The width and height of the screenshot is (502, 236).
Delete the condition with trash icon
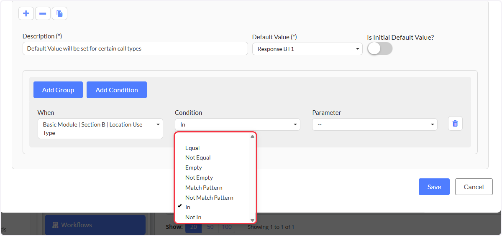(x=455, y=124)
